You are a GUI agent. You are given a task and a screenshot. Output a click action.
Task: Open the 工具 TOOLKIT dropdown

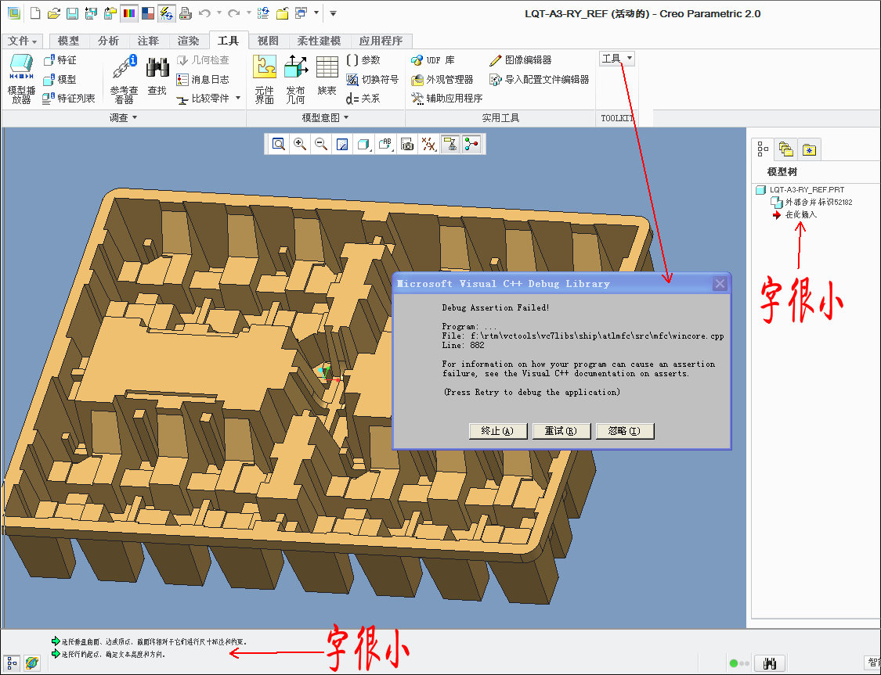pos(616,59)
